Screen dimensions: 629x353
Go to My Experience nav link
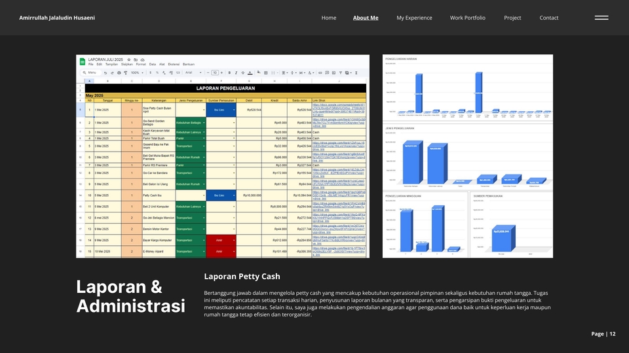(414, 18)
